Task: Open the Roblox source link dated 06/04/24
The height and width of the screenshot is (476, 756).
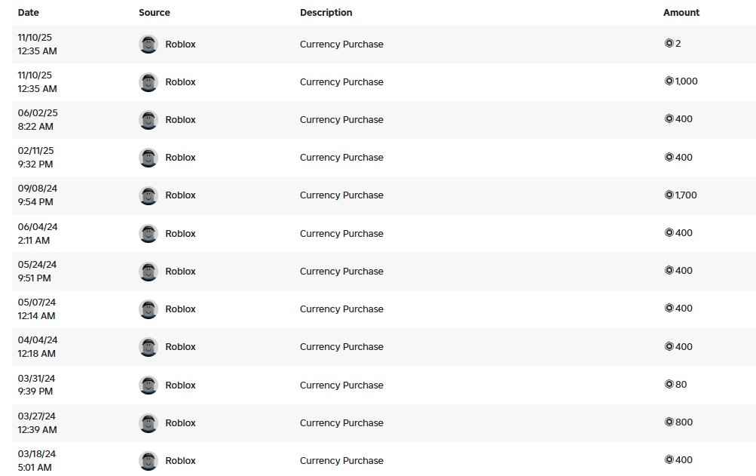Action: pyautogui.click(x=180, y=234)
